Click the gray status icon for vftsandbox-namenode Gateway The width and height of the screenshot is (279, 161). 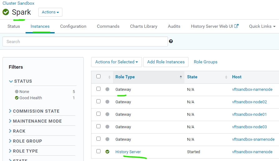107,89
